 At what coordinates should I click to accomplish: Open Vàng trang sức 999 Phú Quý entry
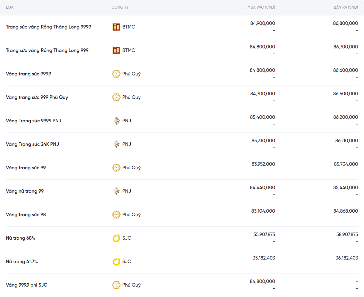tap(37, 97)
